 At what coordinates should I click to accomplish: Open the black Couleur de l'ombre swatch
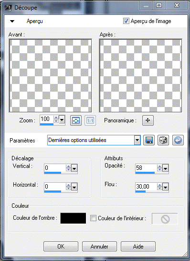[x=73, y=218]
